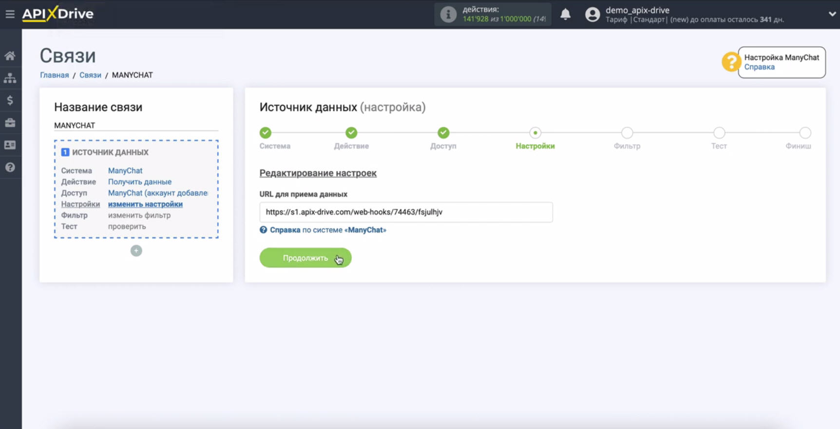Click the help icon before Справка

pyautogui.click(x=263, y=230)
